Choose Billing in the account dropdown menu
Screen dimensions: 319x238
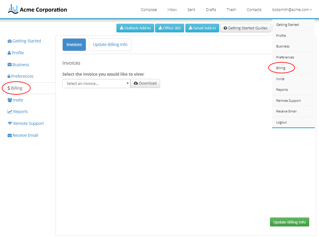coord(293,68)
